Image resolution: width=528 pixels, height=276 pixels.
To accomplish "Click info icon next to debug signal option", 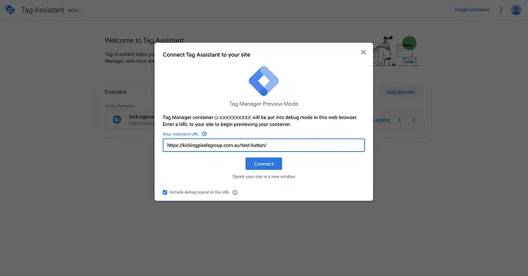I will pos(235,192).
